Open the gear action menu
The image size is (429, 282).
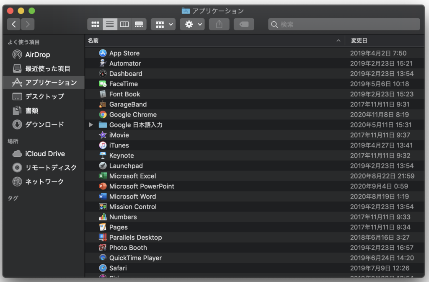click(x=192, y=24)
